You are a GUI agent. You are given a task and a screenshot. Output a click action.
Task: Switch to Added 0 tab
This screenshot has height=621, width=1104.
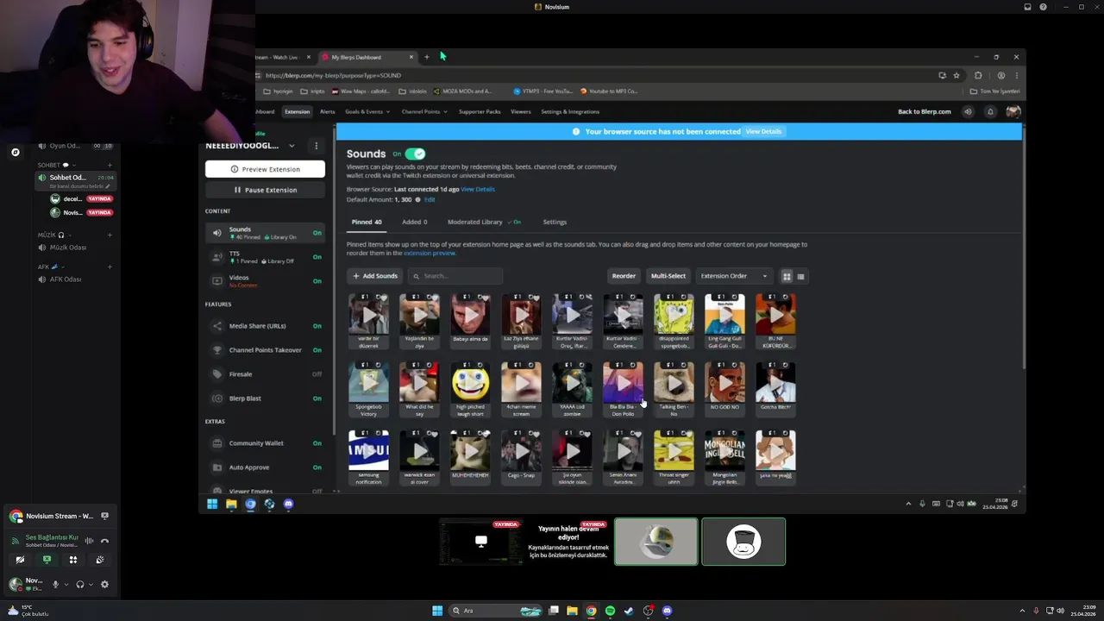tap(414, 222)
